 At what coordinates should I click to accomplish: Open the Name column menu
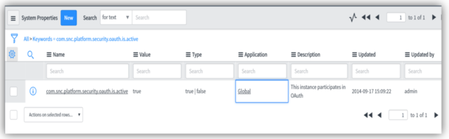click(x=49, y=55)
